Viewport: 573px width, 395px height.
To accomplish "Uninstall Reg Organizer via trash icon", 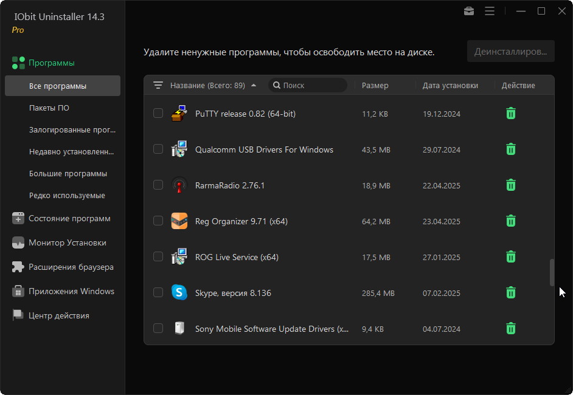I will (x=511, y=221).
